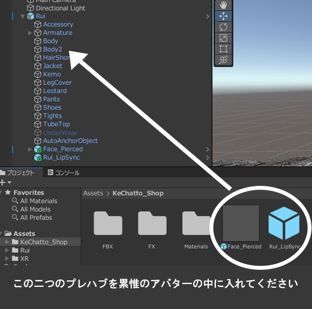Select All Prefabs favorite search

point(36,218)
